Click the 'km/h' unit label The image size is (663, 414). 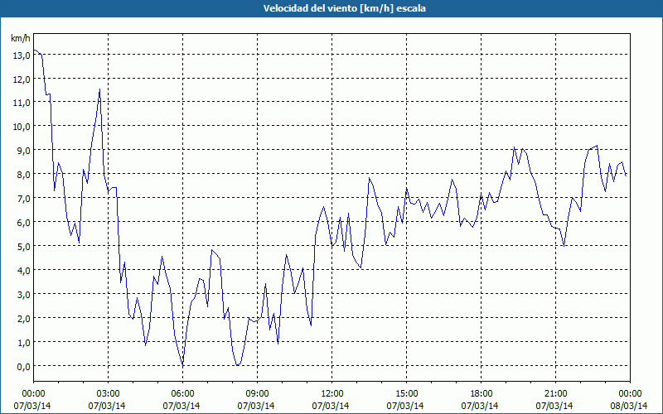[21, 38]
